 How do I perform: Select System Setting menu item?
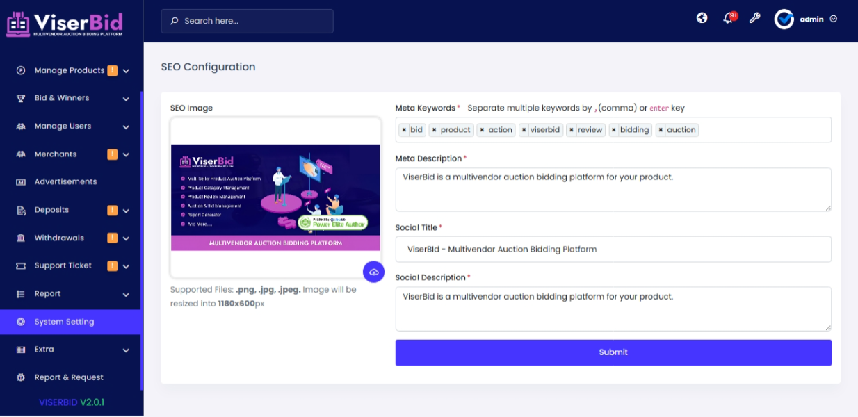(70, 322)
